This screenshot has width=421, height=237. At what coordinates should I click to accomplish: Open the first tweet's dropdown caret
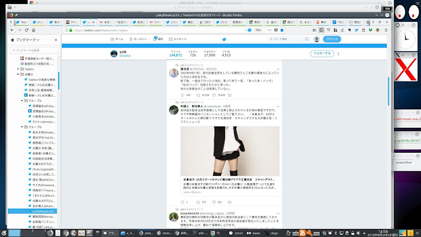pos(278,69)
